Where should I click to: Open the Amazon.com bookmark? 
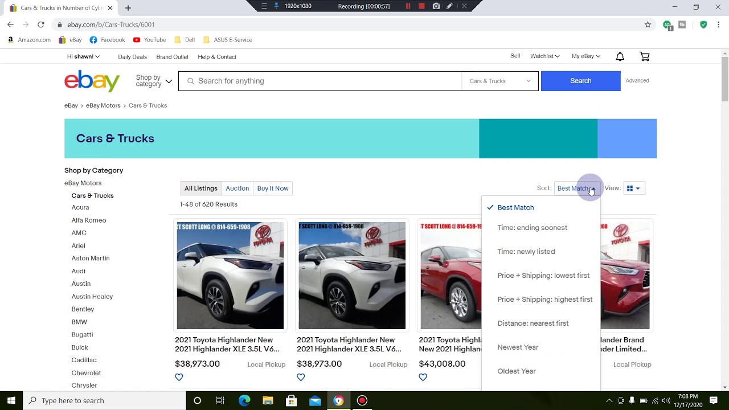click(x=29, y=40)
